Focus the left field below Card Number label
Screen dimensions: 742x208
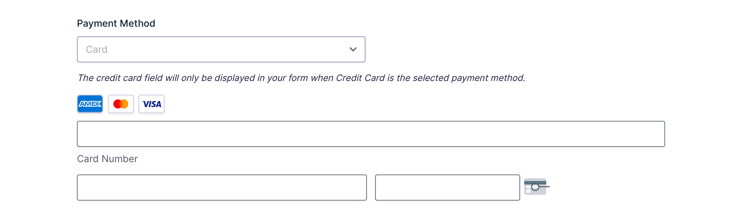click(222, 187)
